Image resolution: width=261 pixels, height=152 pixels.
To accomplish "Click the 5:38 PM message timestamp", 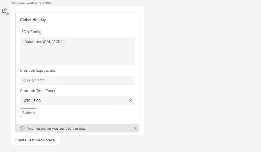I will [45, 3].
